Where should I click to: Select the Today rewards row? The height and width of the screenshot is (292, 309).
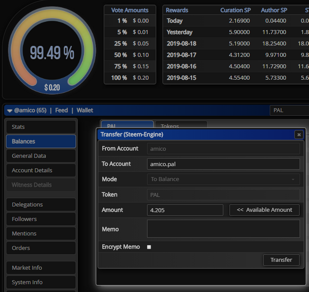coord(236,21)
